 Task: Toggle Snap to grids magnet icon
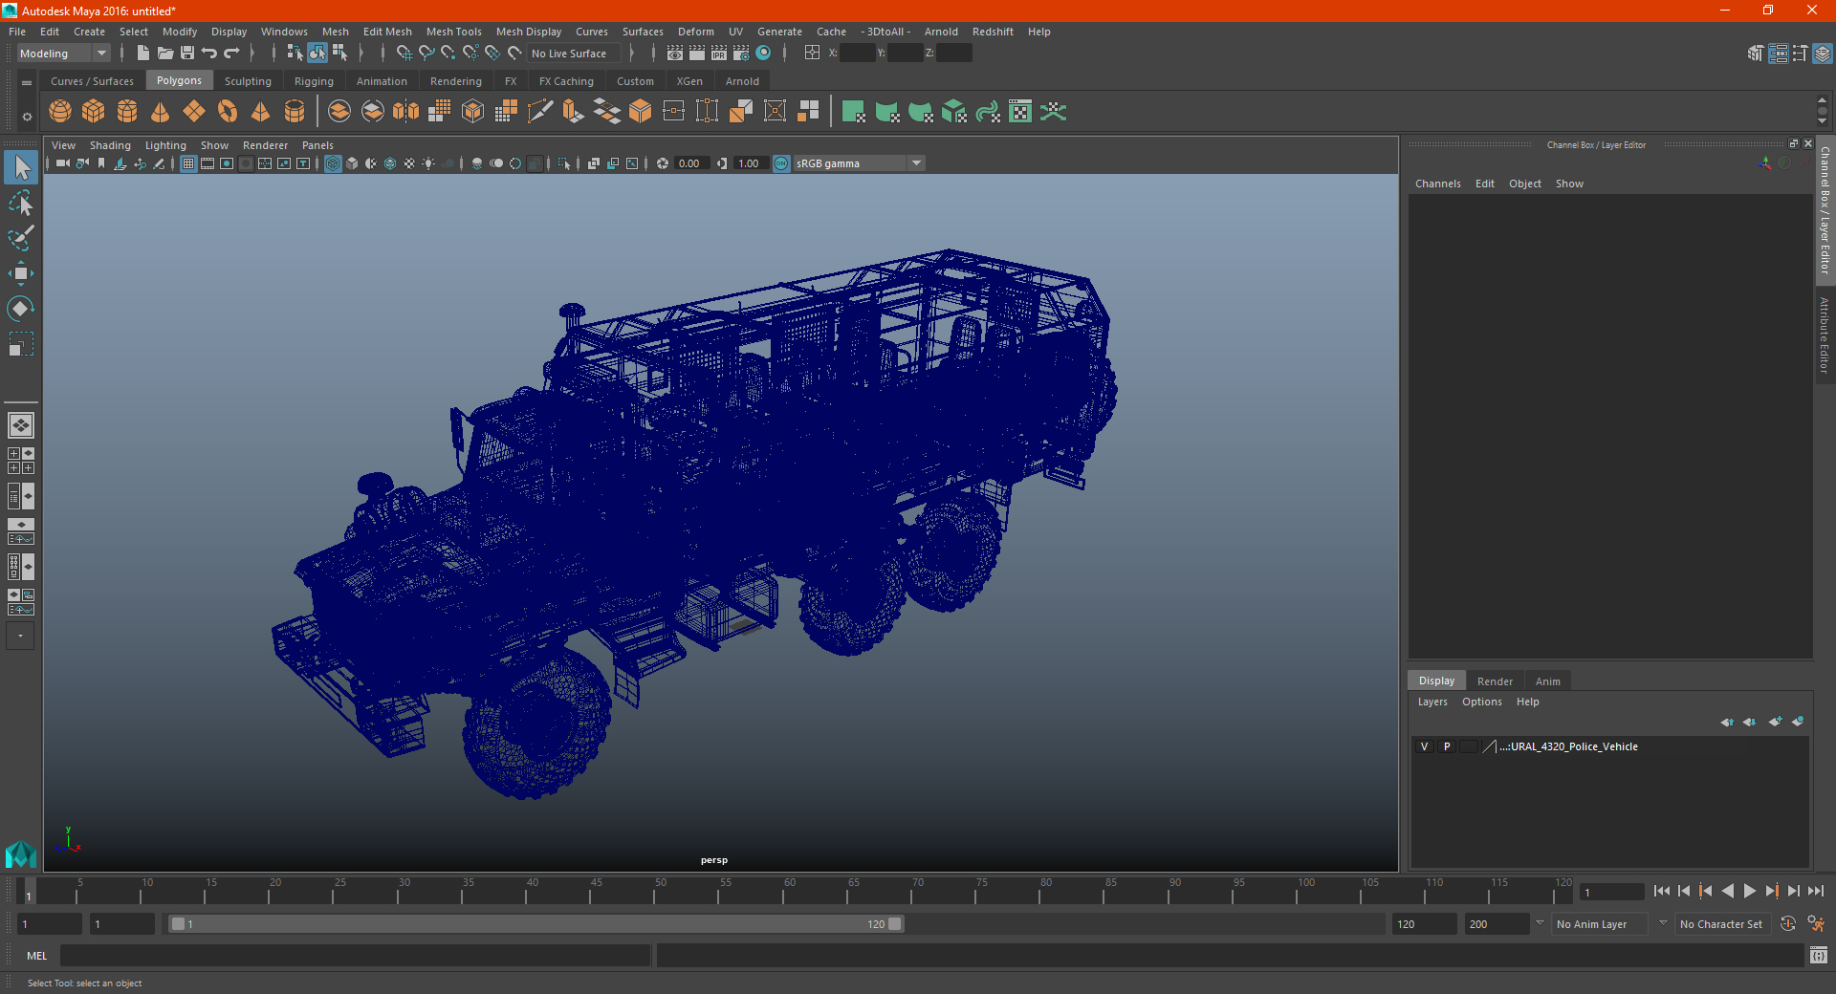click(404, 54)
